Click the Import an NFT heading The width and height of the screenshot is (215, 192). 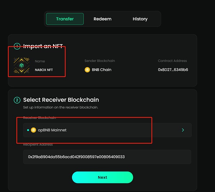point(43,46)
